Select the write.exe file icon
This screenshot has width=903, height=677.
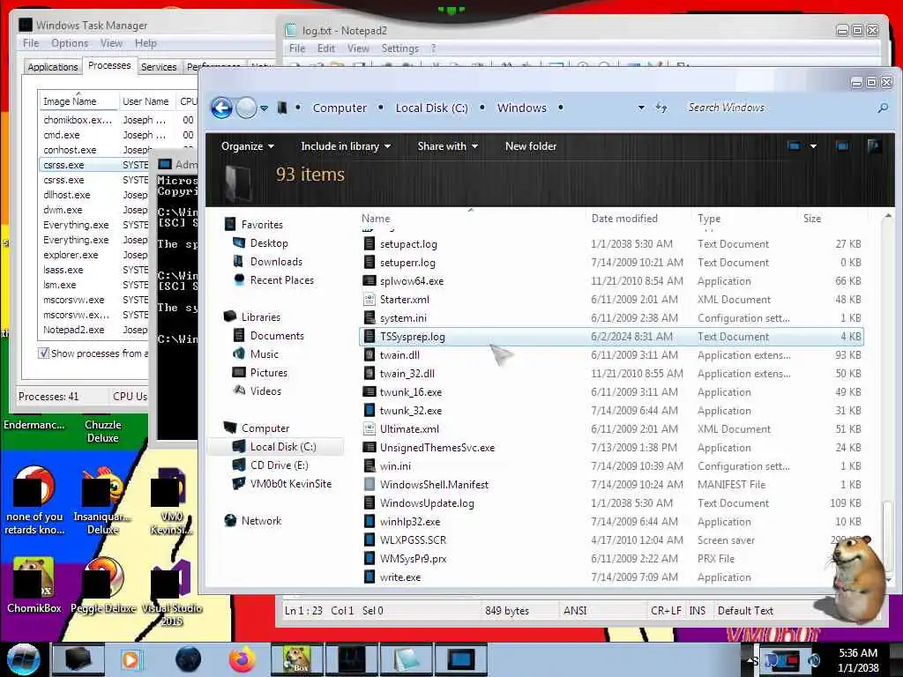pyautogui.click(x=369, y=577)
